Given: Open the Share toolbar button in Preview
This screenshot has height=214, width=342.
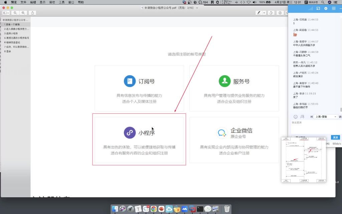Looking at the screenshot, I should click(x=32, y=13).
